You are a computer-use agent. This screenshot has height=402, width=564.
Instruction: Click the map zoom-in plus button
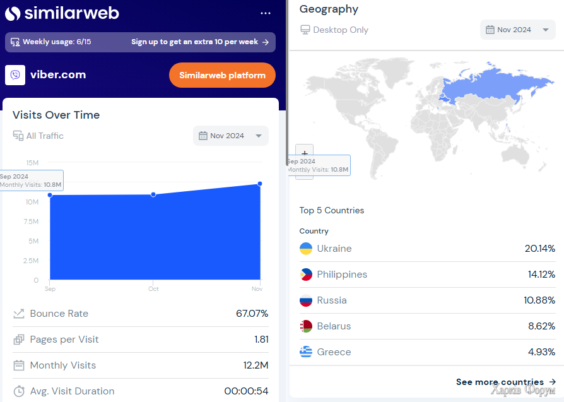[305, 153]
